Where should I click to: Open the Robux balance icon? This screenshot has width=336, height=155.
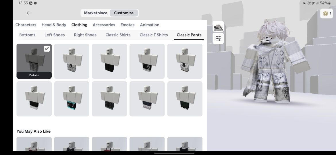click(325, 14)
